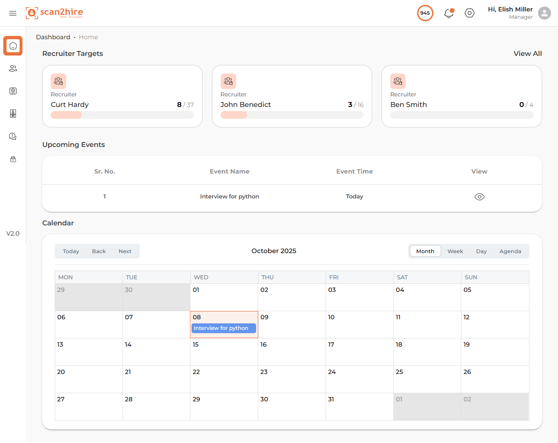View the Interview for python event details
Viewport: 558px width, 443px height.
coord(479,197)
